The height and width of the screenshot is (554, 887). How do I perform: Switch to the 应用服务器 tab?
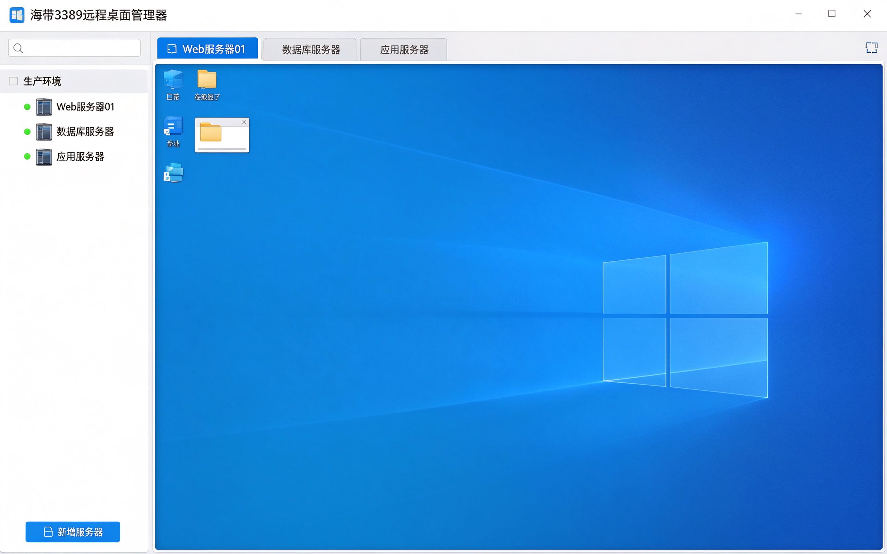(403, 50)
